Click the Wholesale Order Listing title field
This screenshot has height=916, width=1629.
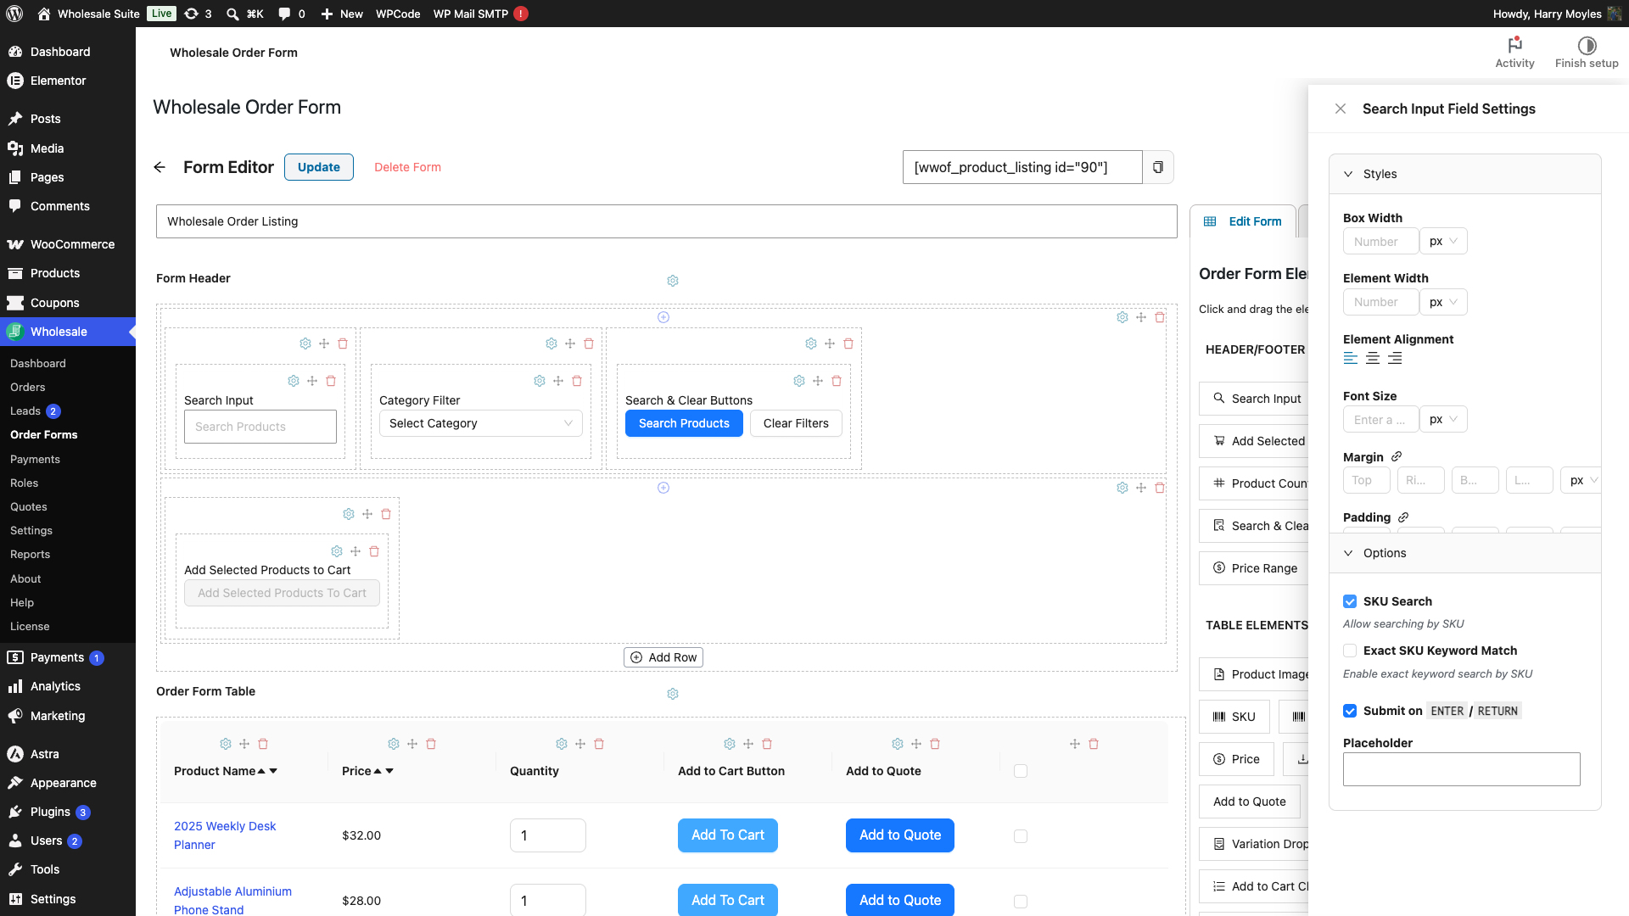(x=667, y=221)
